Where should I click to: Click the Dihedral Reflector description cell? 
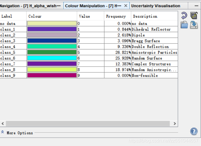coord(155,29)
